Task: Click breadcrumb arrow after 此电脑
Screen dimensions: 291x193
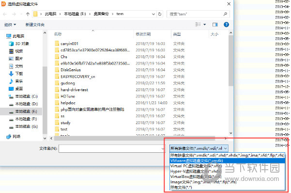Action: (x=60, y=14)
